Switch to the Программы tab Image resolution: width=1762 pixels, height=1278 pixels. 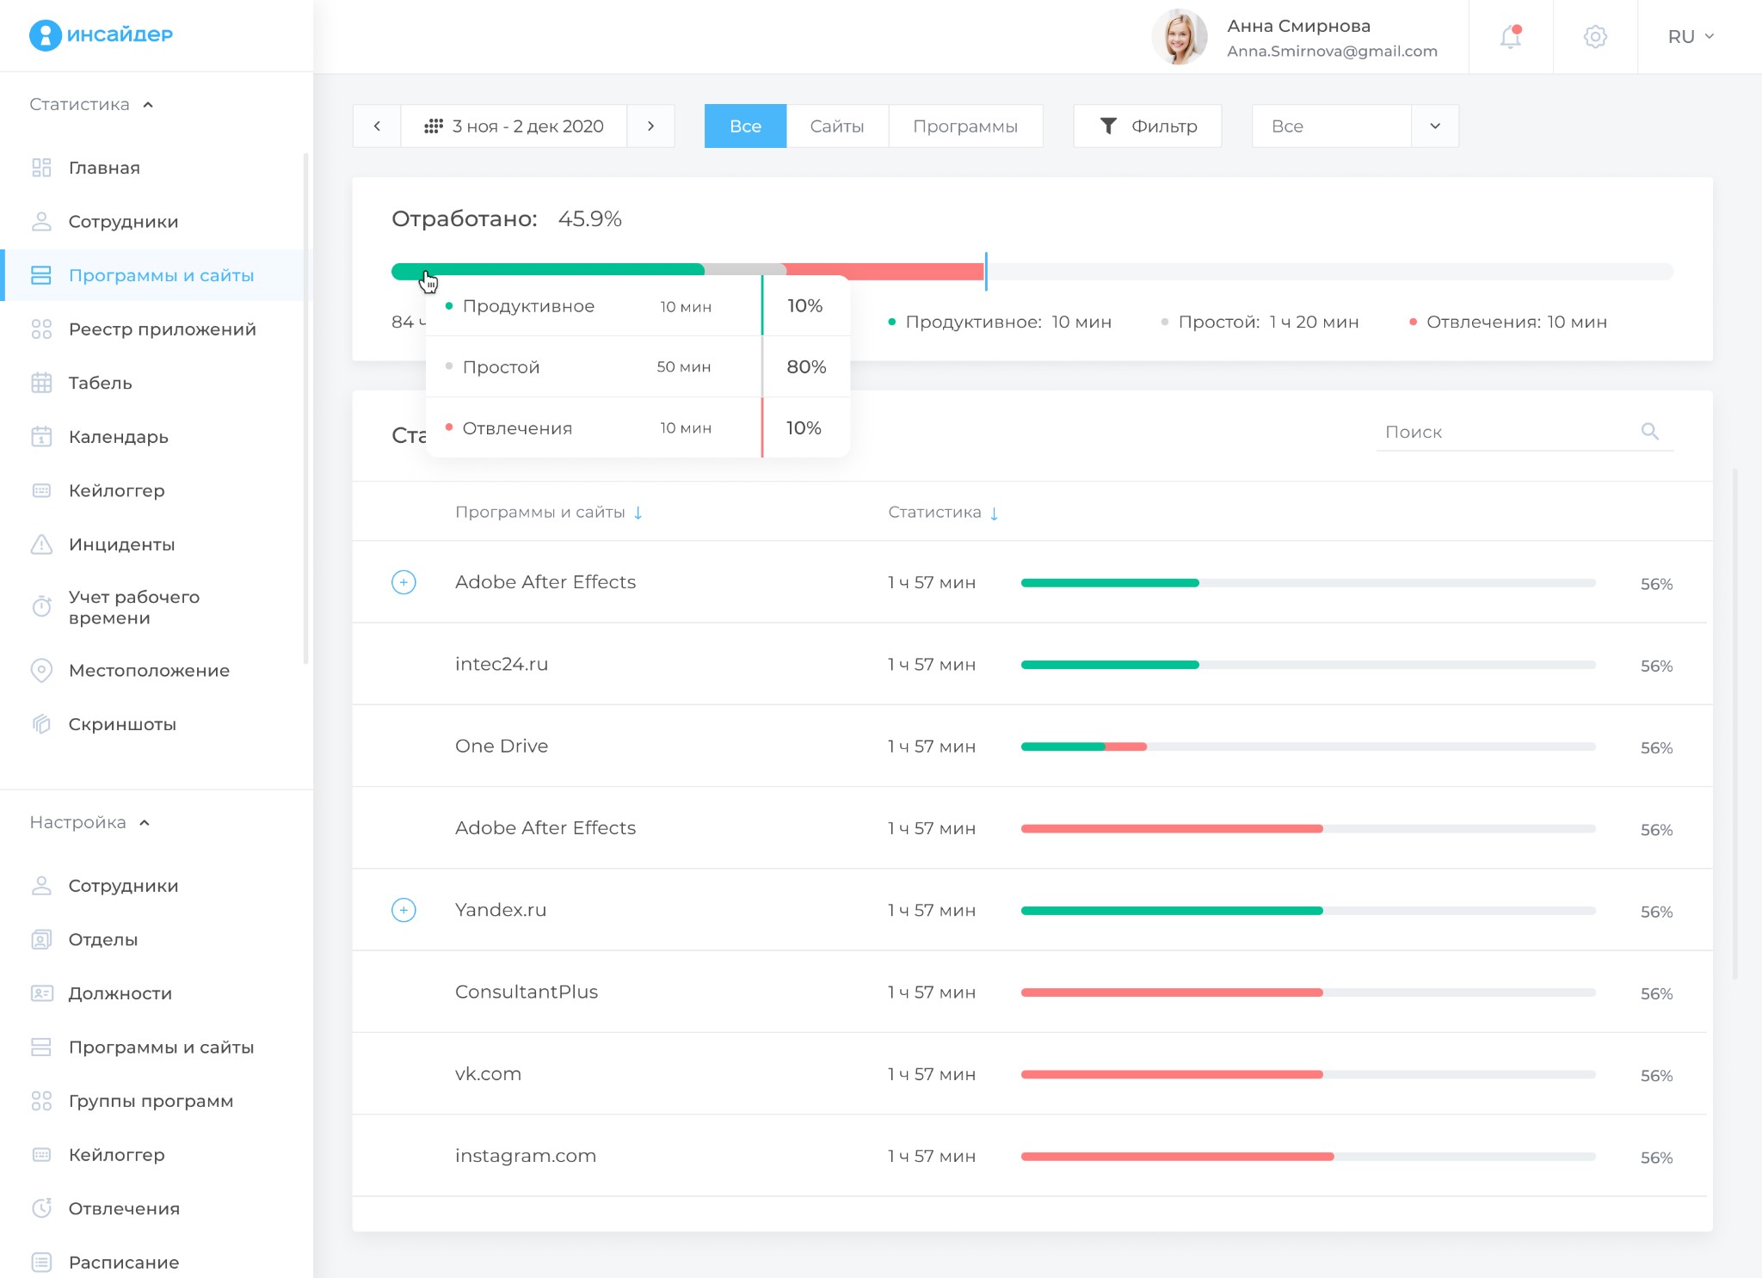pos(964,126)
